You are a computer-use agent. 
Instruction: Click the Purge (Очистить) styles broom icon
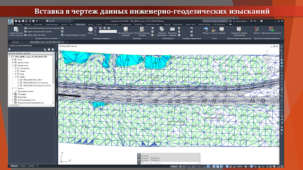(214, 29)
